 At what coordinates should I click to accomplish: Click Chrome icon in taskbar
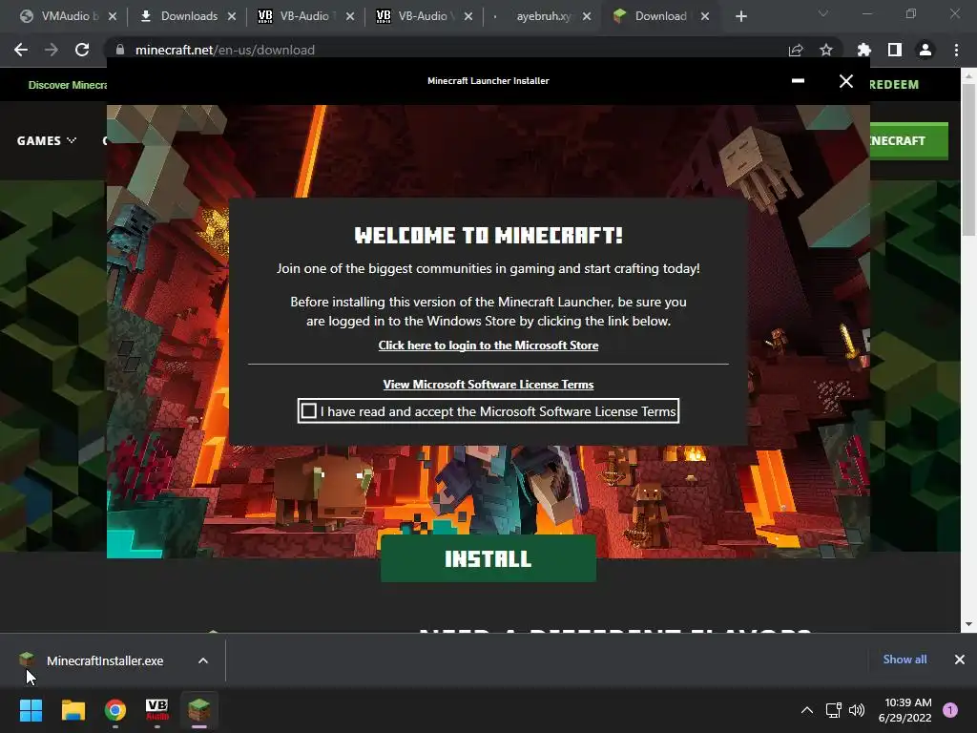(x=115, y=710)
